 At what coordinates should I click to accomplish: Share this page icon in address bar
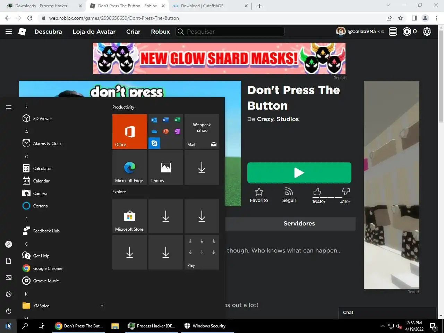pos(389,18)
